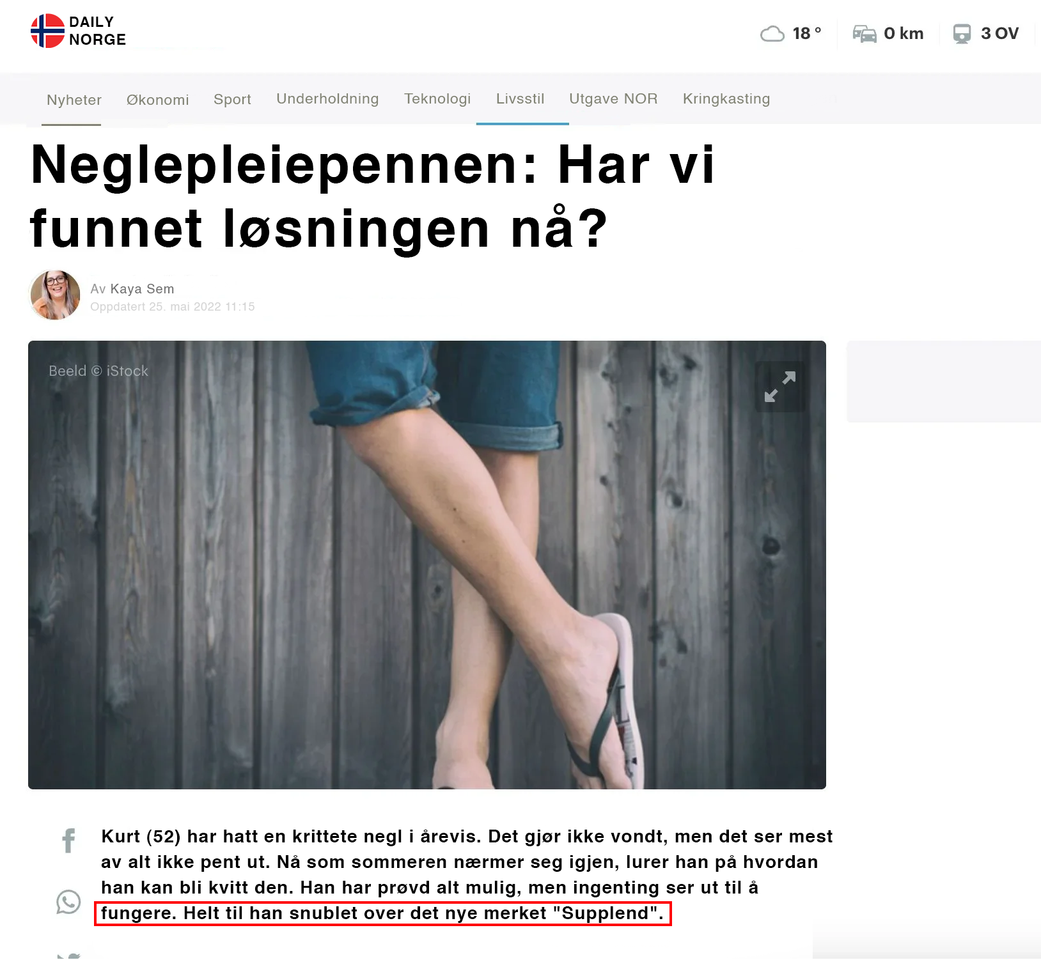Select the Underholdning menu item
The width and height of the screenshot is (1041, 960).
[327, 99]
